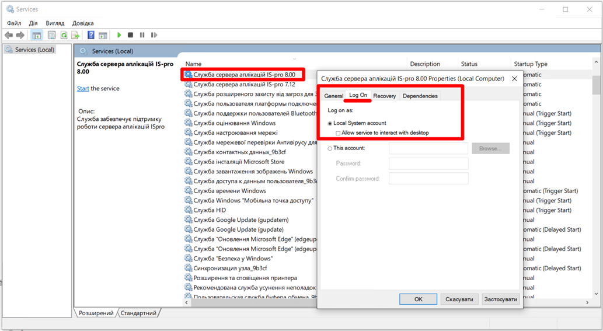Sort by the Status column header

(469, 64)
